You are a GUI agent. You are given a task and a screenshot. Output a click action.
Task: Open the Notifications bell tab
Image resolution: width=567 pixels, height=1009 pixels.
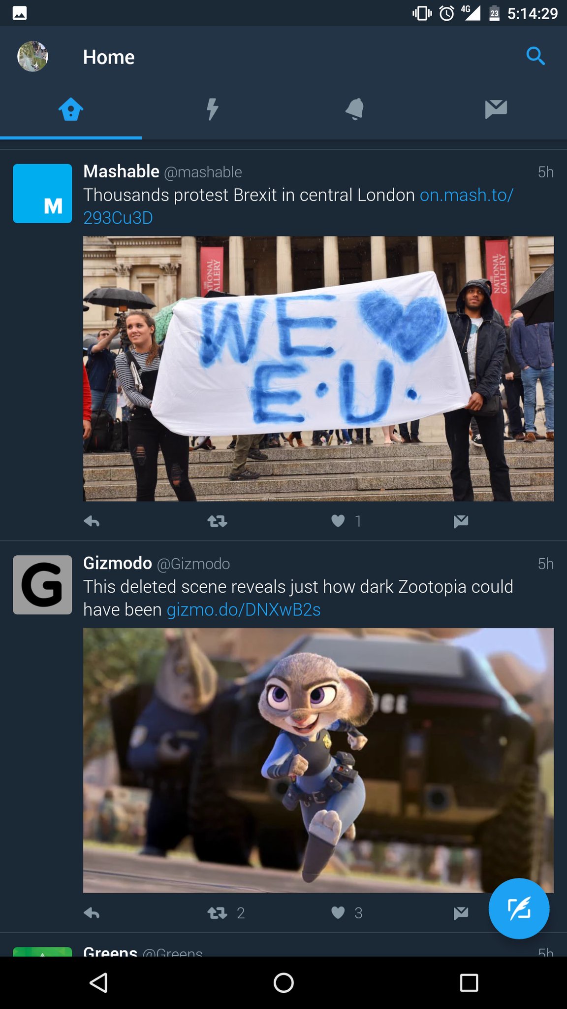354,109
